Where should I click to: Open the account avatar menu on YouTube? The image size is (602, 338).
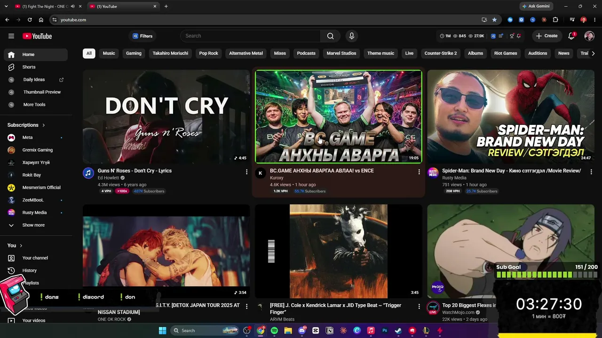pos(589,36)
